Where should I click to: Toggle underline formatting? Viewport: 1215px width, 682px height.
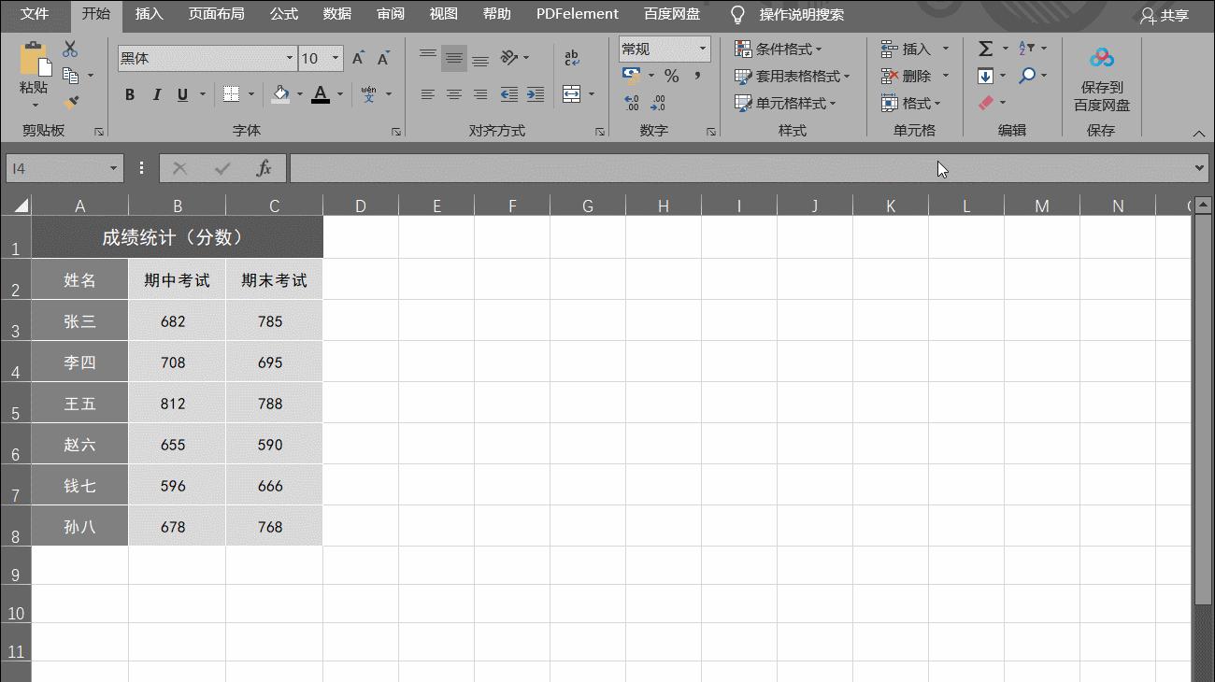click(181, 94)
